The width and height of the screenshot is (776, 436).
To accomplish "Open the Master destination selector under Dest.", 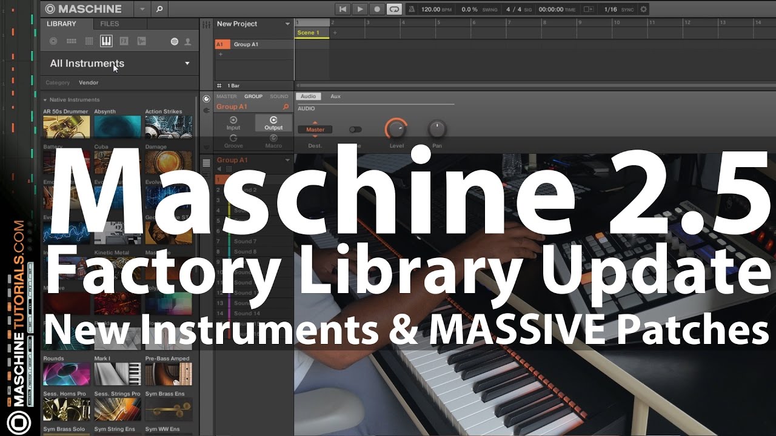I will pos(315,129).
